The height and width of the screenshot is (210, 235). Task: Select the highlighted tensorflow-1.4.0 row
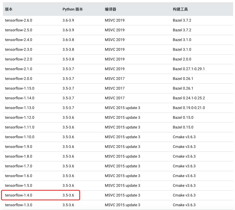(x=40, y=195)
